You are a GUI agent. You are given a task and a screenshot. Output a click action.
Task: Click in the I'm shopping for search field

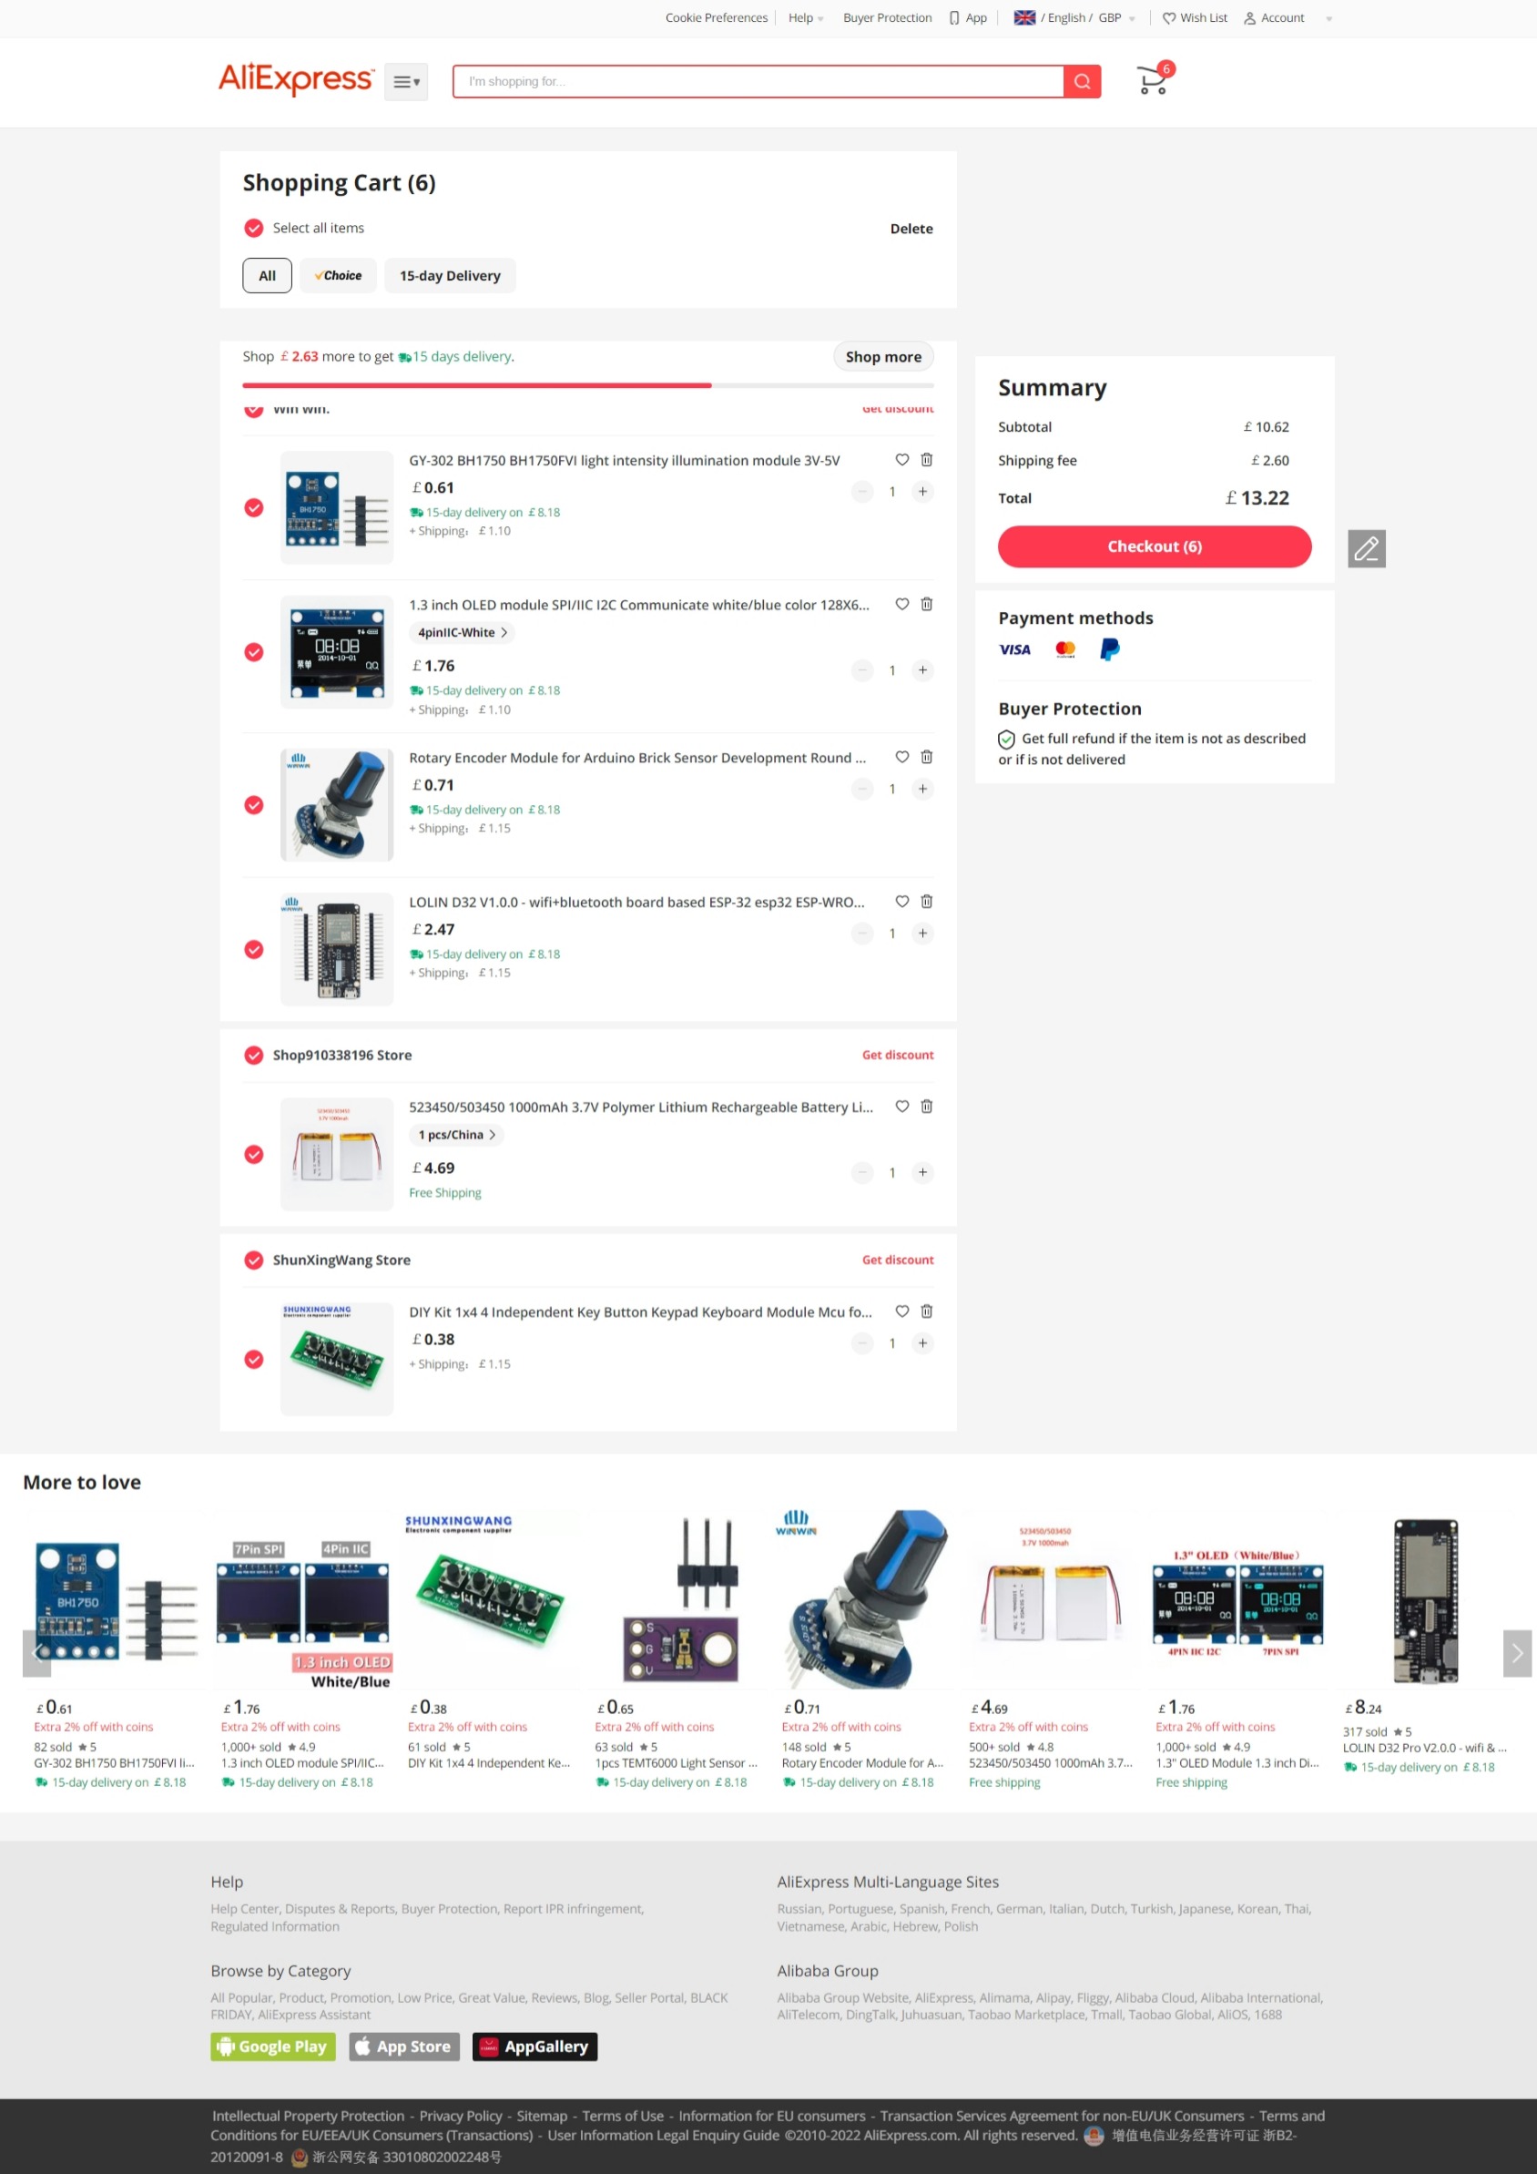pyautogui.click(x=758, y=81)
